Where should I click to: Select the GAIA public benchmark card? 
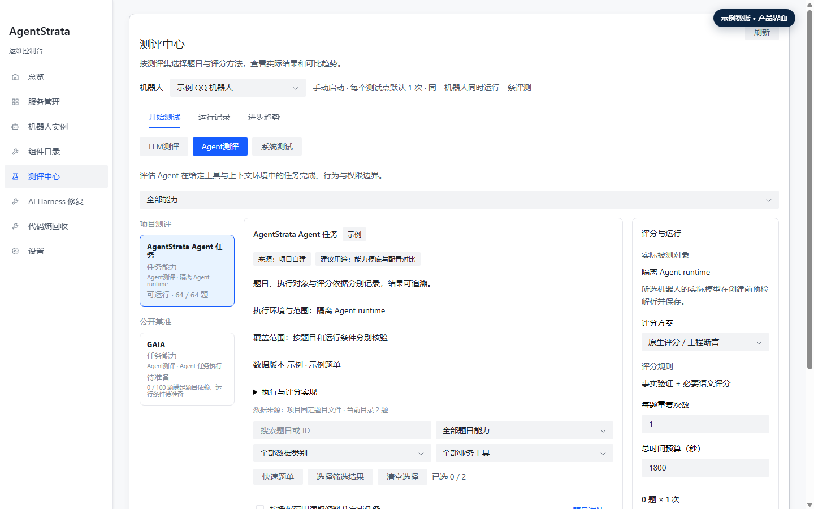point(187,369)
